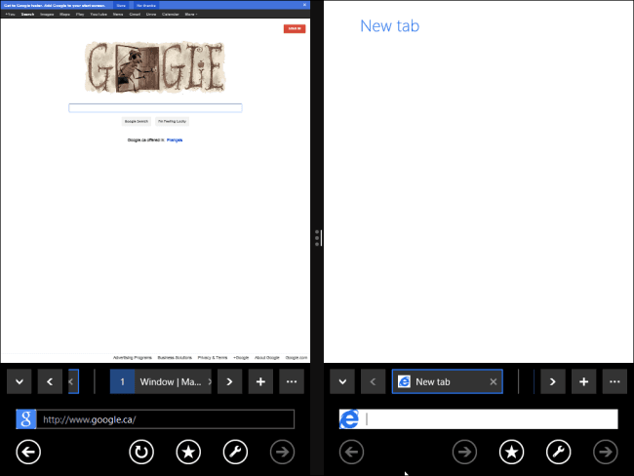The height and width of the screenshot is (476, 634).
Task: Click the back arrow in right window
Action: [x=351, y=452]
